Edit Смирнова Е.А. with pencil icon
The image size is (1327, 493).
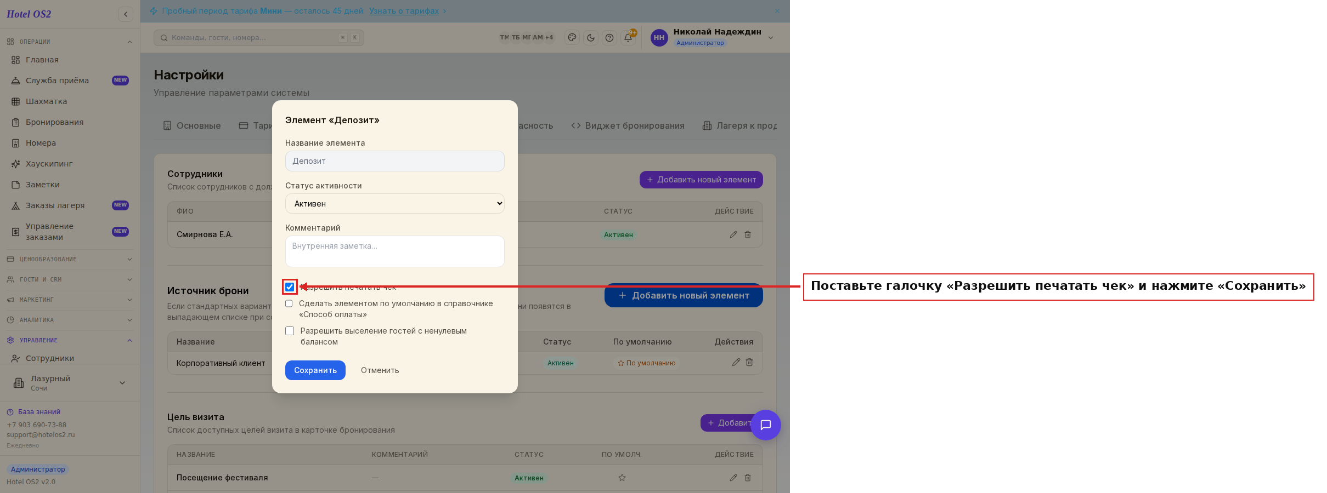pos(733,234)
